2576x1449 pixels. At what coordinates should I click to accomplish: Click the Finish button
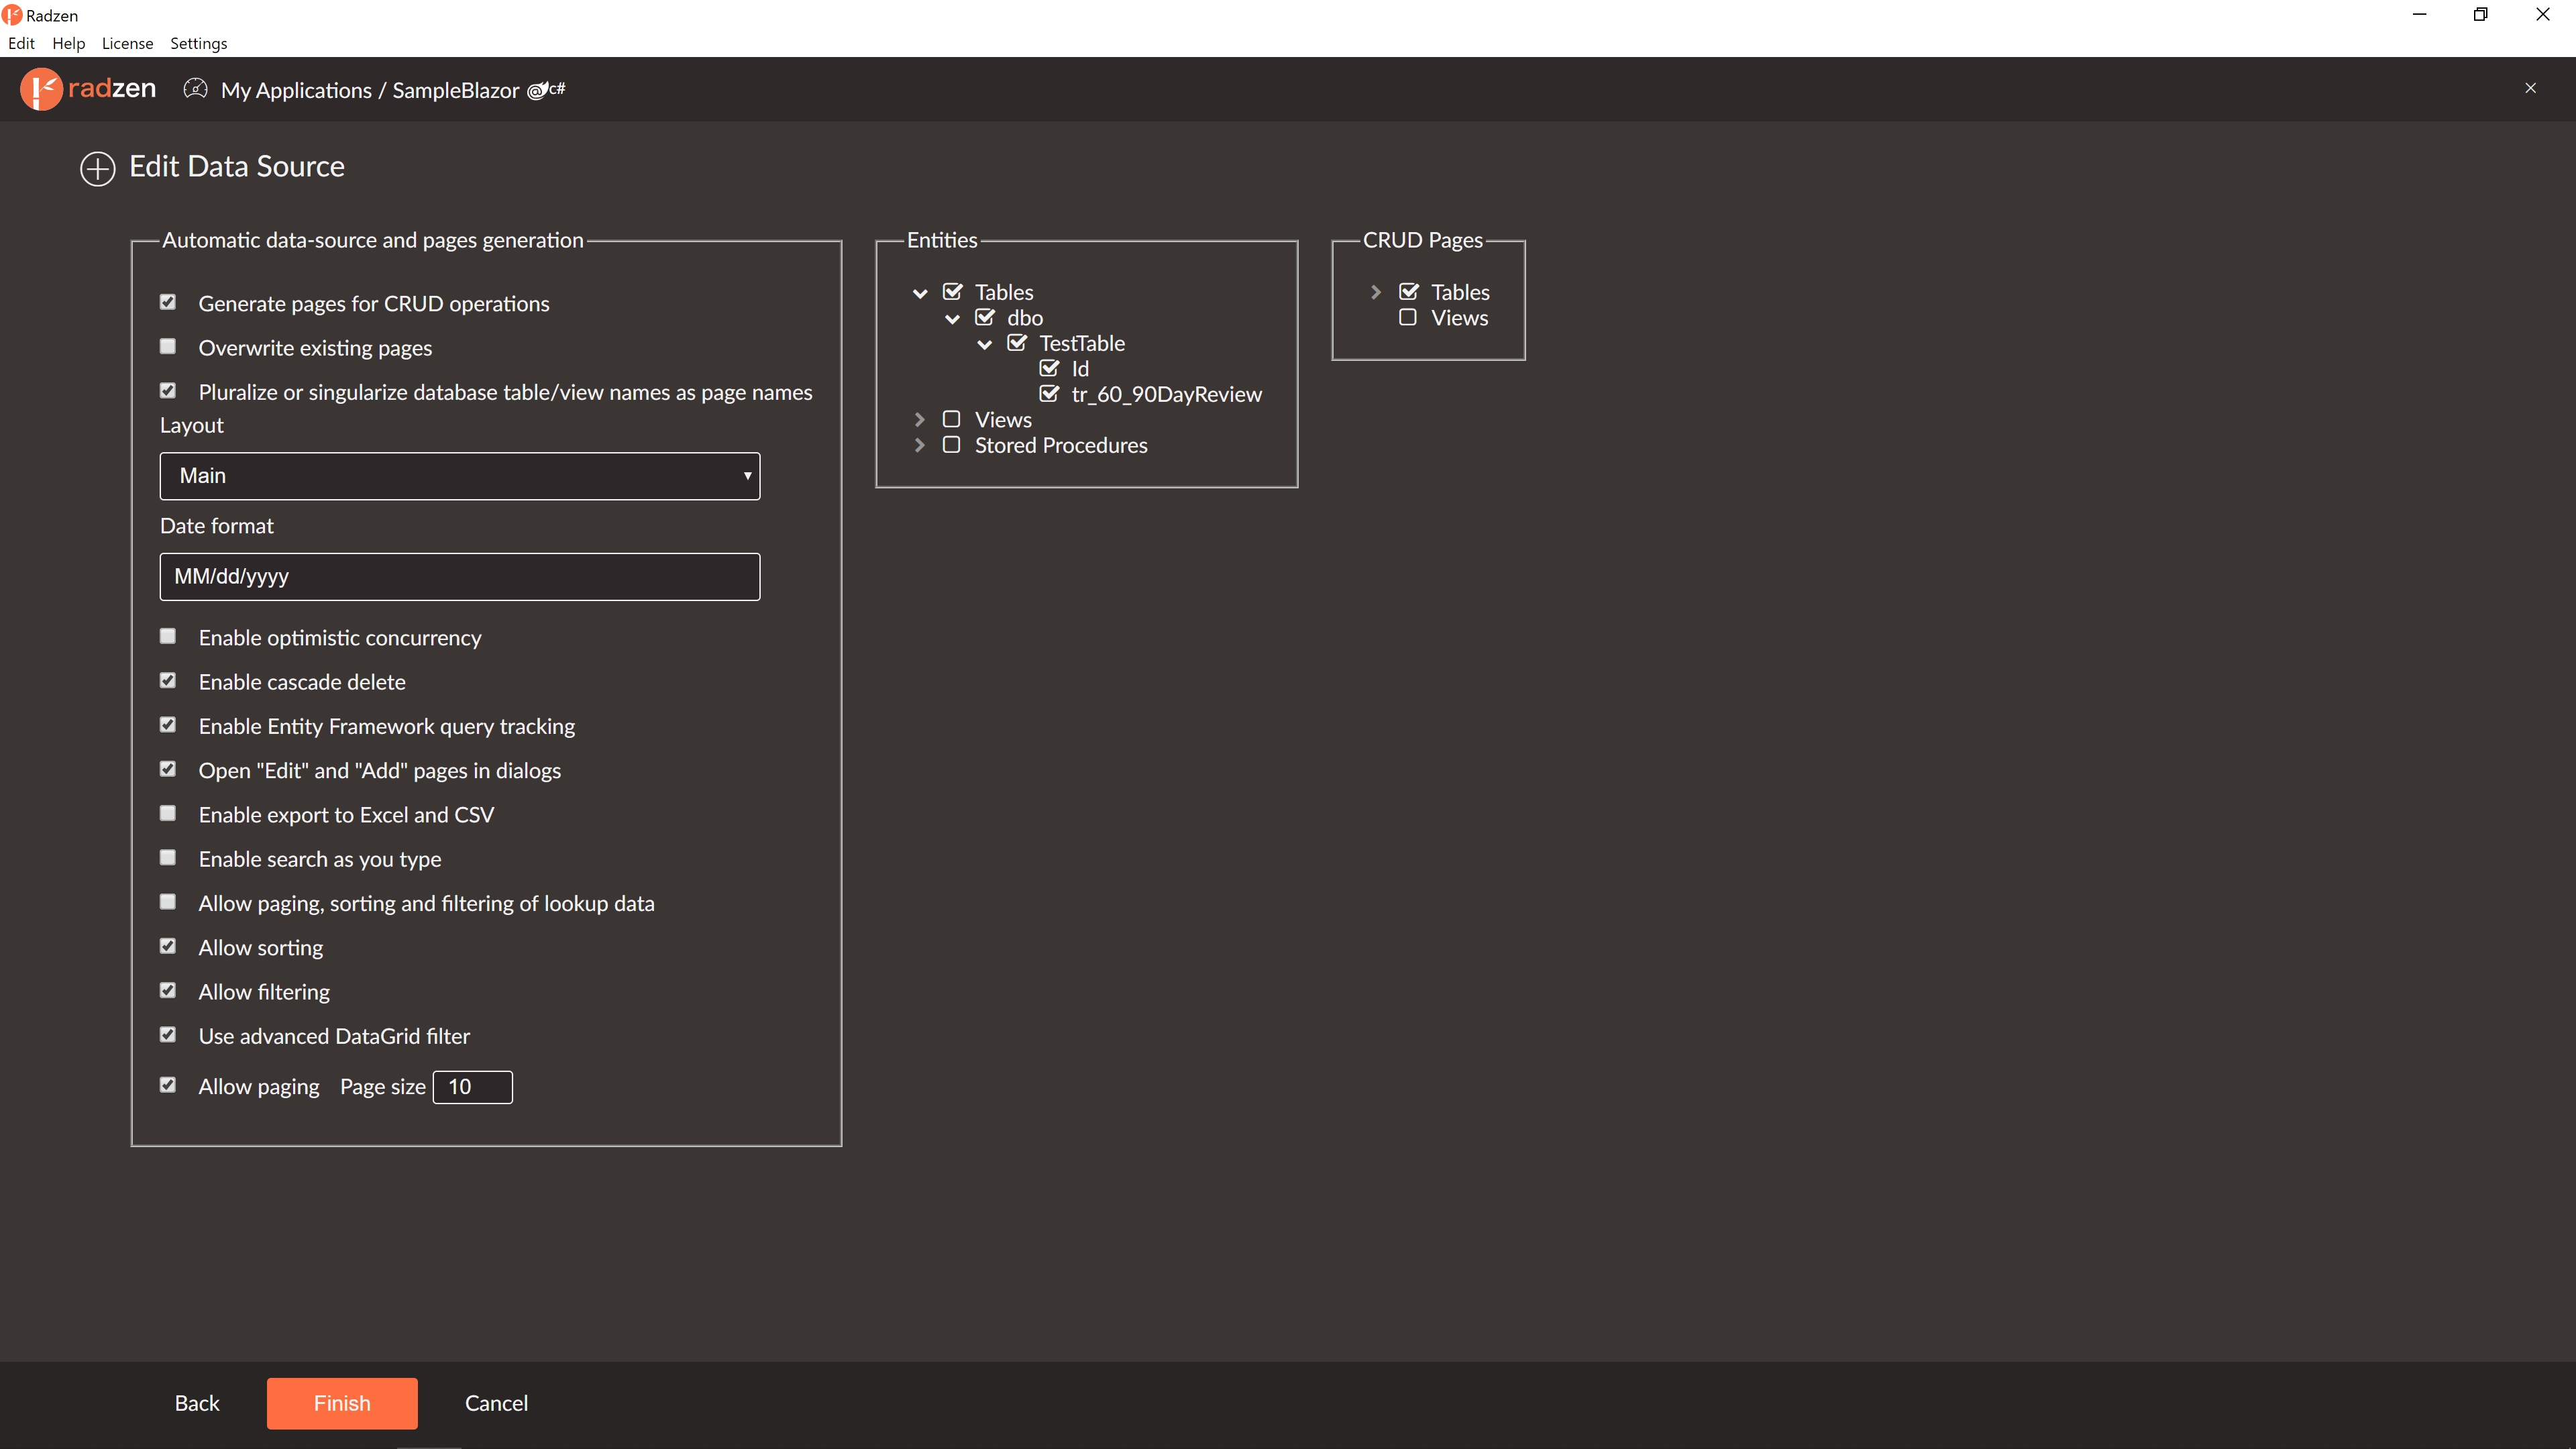pos(341,1402)
